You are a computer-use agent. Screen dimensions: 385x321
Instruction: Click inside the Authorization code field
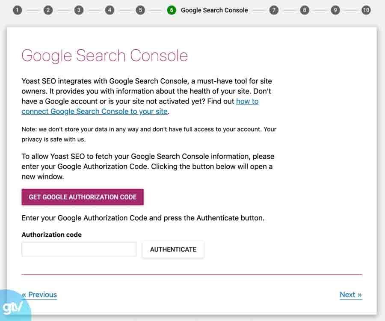(79, 249)
